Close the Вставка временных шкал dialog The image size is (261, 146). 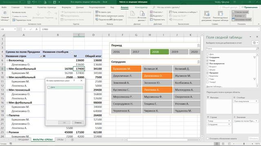coord(81,81)
